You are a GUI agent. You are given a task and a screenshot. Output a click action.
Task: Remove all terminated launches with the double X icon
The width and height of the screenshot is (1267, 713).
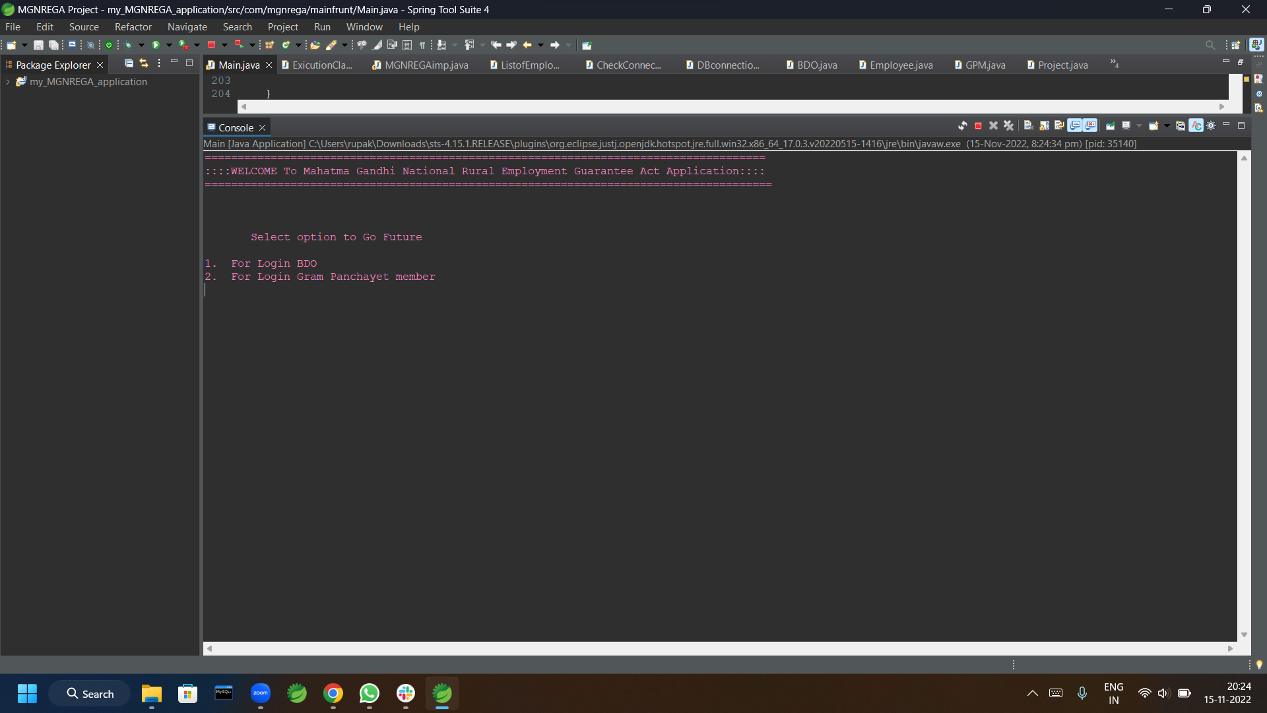[x=1008, y=125]
